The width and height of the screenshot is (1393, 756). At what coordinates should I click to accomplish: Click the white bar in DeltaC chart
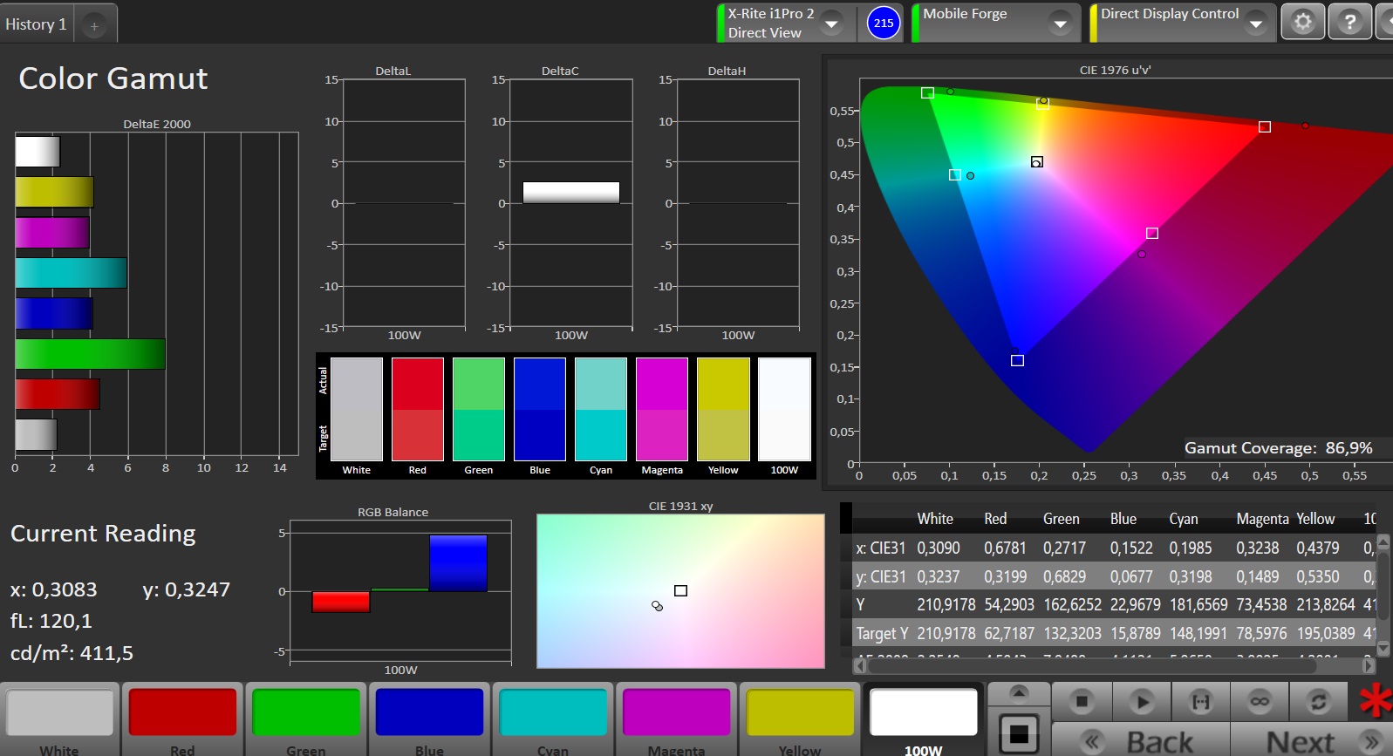(x=571, y=193)
